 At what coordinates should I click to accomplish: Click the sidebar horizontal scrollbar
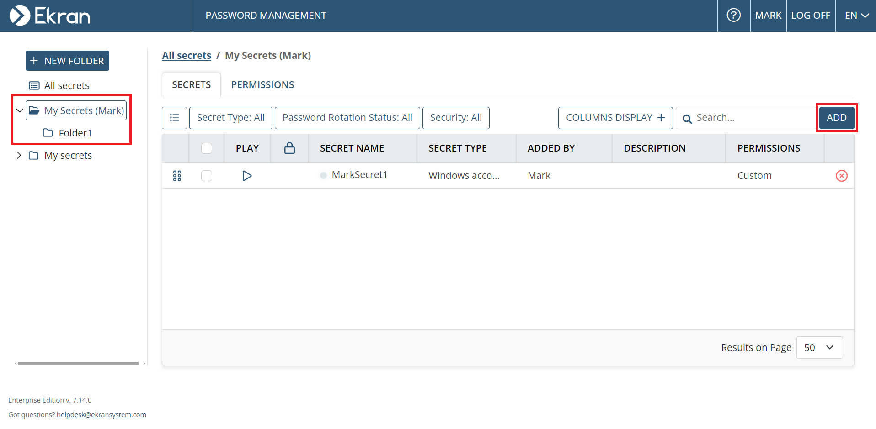tap(78, 364)
